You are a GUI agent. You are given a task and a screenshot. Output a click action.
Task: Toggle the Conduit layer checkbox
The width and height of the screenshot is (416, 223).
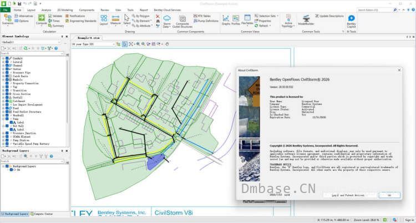tap(7, 58)
